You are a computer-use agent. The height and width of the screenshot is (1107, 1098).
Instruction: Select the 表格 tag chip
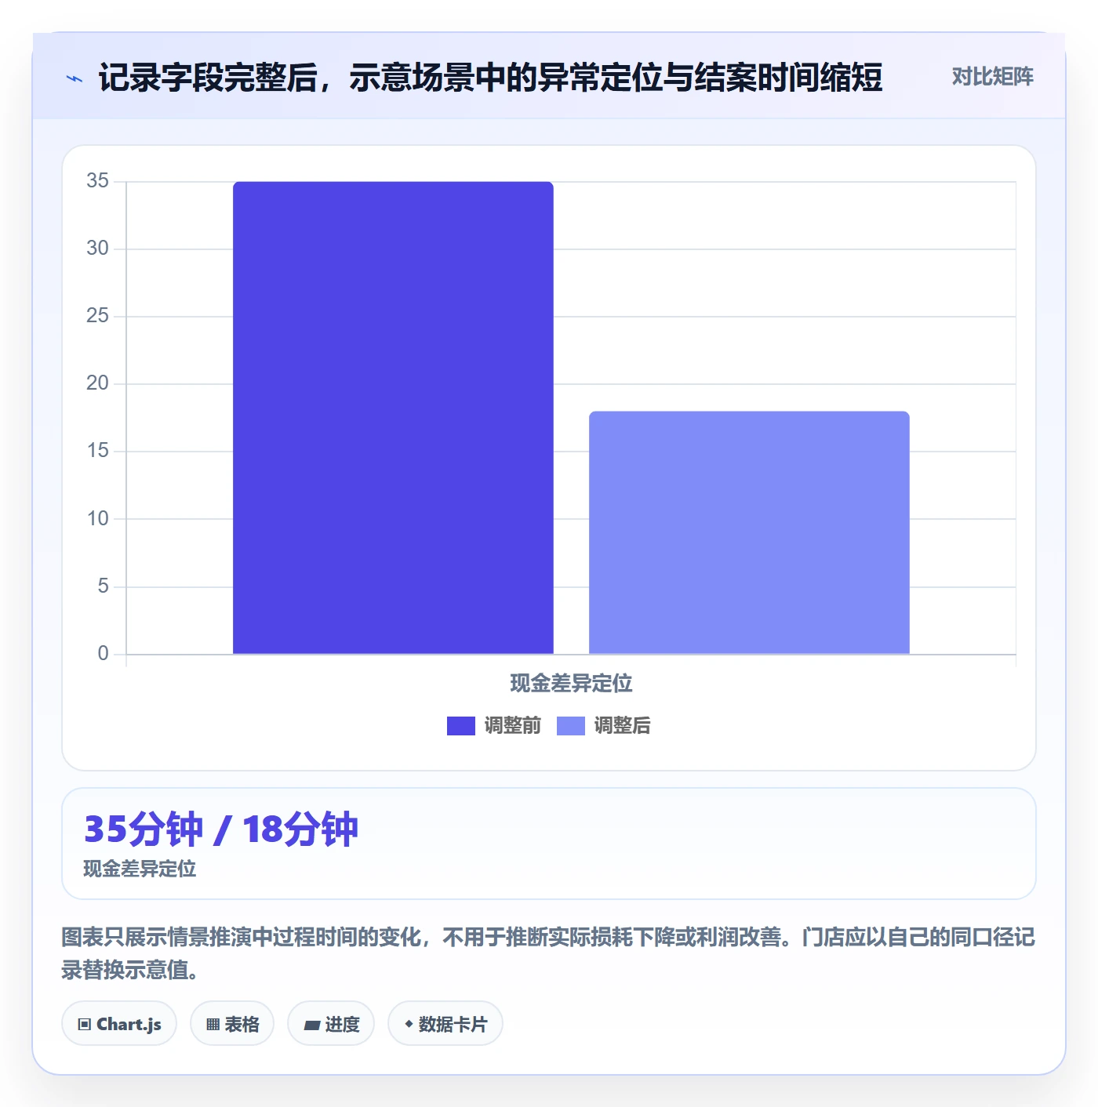(232, 1024)
